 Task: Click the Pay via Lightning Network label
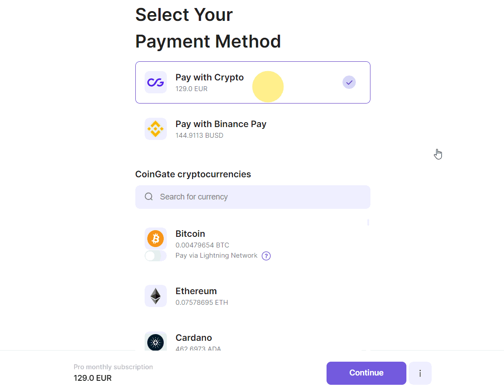[x=217, y=255]
